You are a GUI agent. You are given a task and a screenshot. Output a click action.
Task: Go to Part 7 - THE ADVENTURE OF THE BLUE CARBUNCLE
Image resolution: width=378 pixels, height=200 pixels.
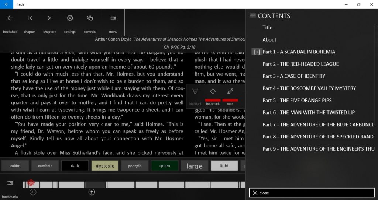pos(318,124)
